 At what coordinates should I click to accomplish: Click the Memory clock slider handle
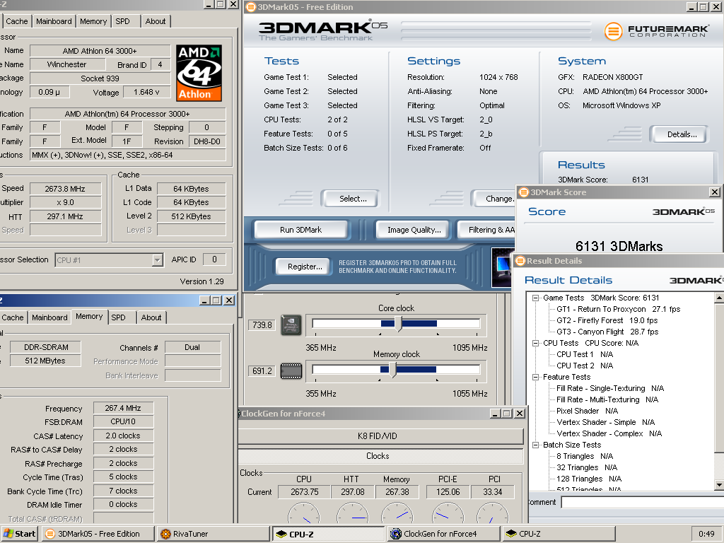click(392, 369)
